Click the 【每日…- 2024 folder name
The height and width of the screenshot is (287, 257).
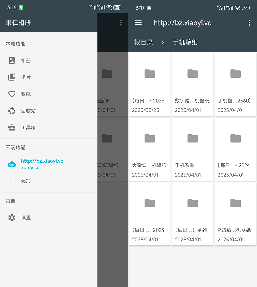233,165
